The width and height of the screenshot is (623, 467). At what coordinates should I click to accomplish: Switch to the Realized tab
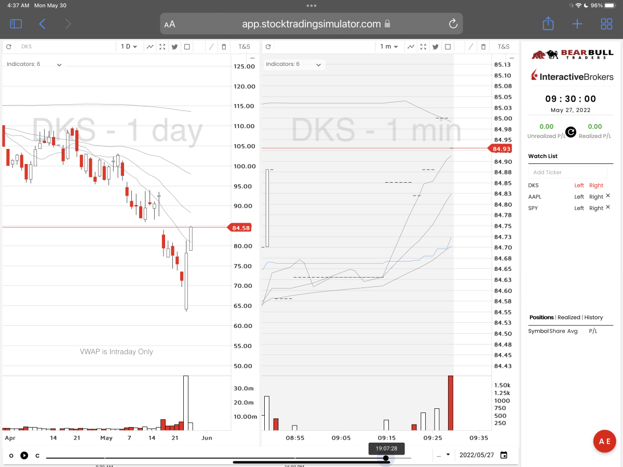tap(568, 317)
